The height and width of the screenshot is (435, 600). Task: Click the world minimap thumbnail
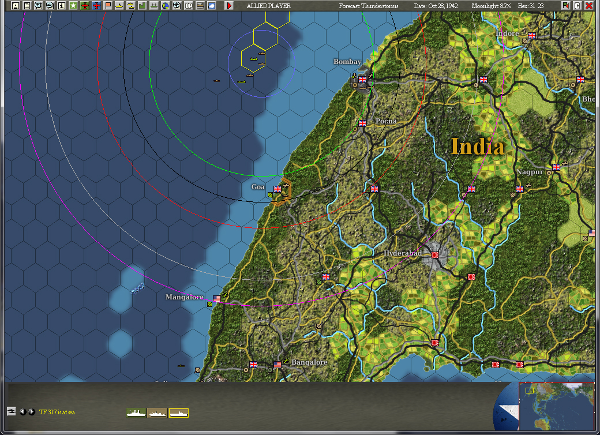click(x=556, y=406)
